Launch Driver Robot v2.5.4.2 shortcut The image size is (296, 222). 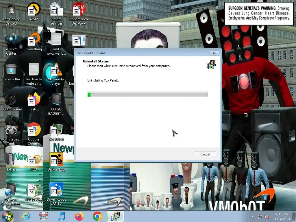(56, 194)
